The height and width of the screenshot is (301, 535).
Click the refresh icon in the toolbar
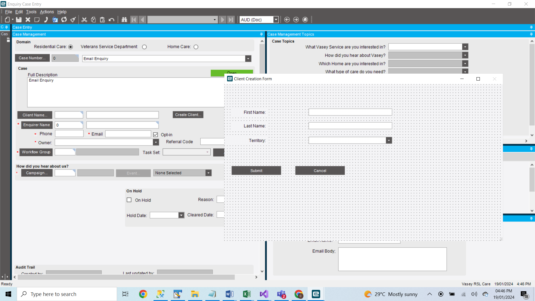[64, 20]
